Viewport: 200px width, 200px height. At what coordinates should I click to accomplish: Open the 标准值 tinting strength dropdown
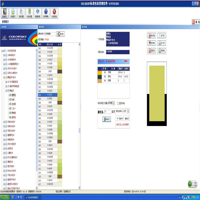114,103
